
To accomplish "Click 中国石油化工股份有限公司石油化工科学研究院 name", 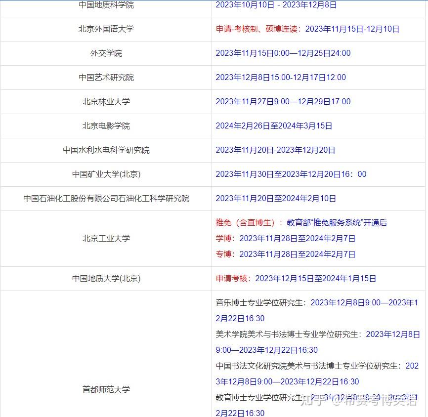I will pos(106,199).
